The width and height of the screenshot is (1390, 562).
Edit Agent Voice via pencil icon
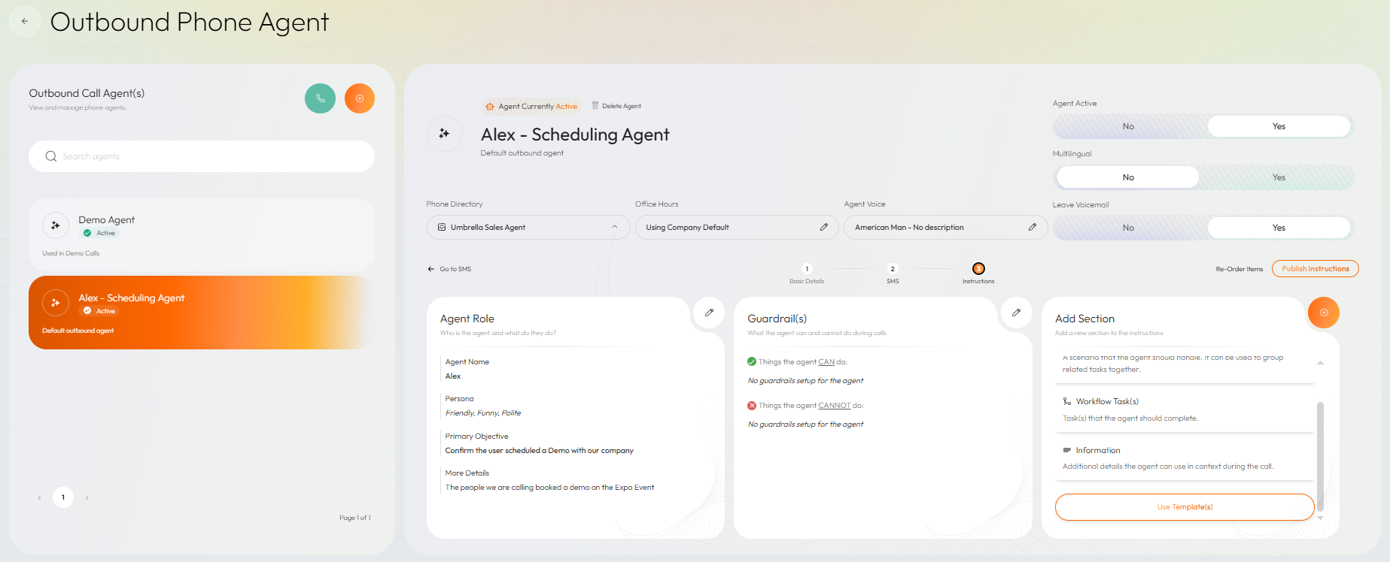pos(1033,227)
